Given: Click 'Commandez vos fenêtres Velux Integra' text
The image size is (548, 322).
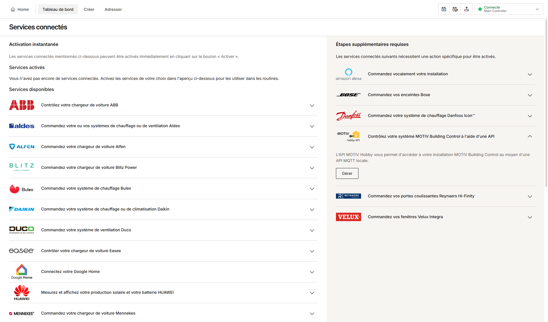Looking at the screenshot, I should coord(405,217).
